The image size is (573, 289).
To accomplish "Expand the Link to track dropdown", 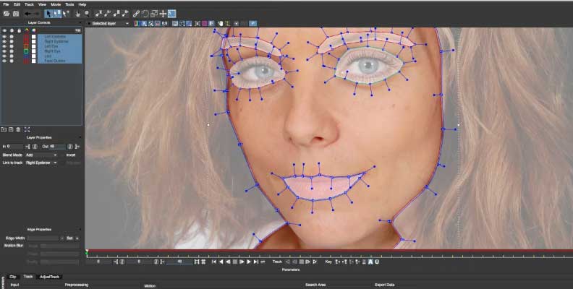I will [42, 163].
